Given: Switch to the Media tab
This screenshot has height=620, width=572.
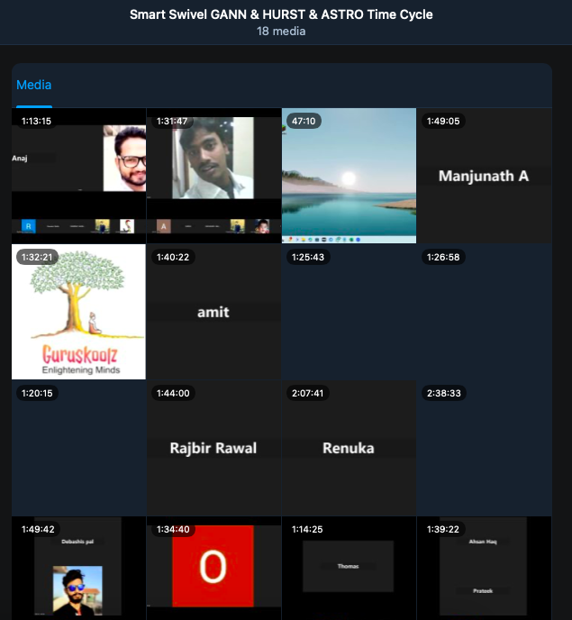Looking at the screenshot, I should (x=34, y=85).
